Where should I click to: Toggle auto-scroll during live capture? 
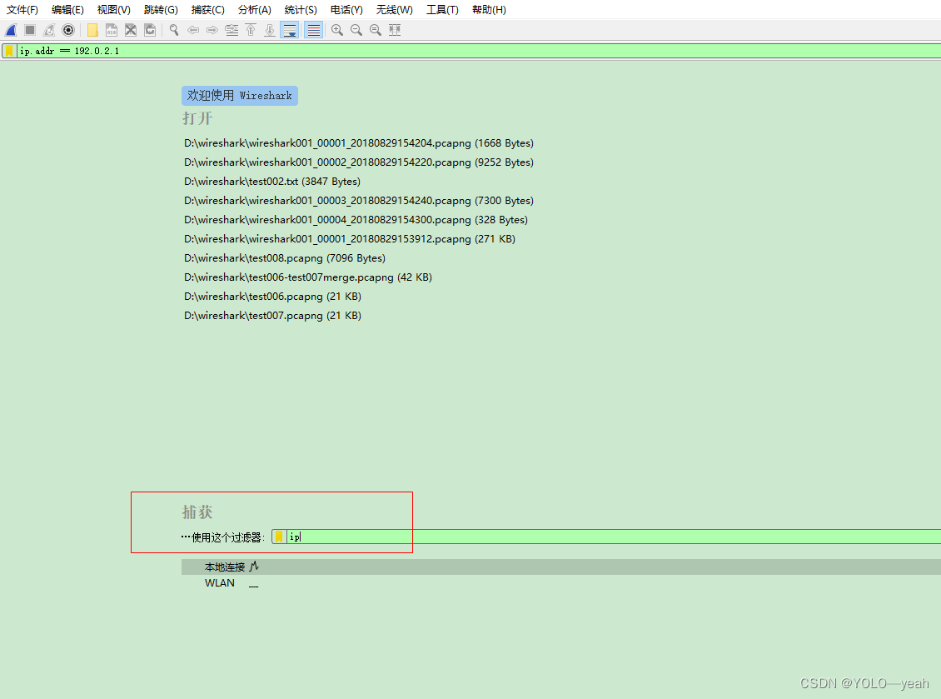pos(290,30)
